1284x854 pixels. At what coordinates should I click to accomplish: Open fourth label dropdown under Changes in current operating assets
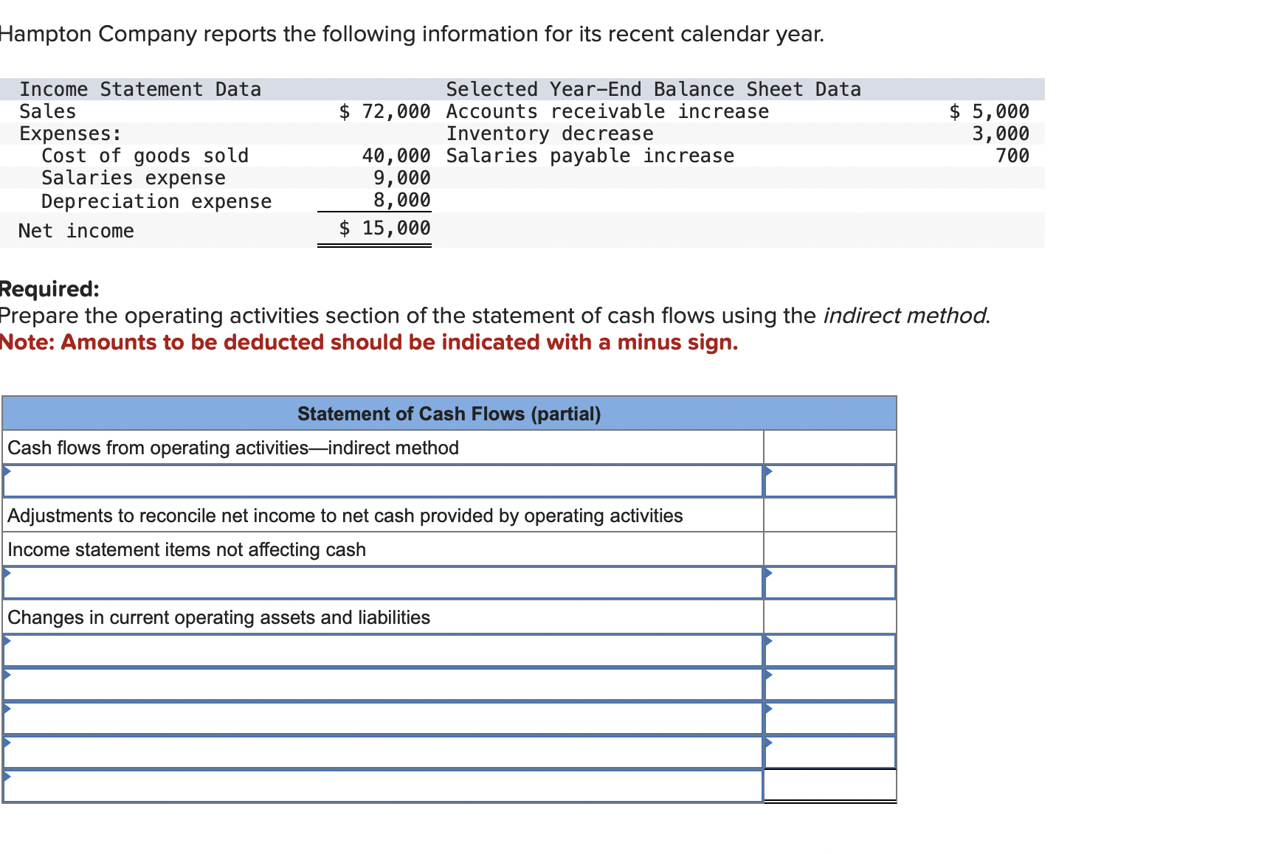[x=382, y=752]
